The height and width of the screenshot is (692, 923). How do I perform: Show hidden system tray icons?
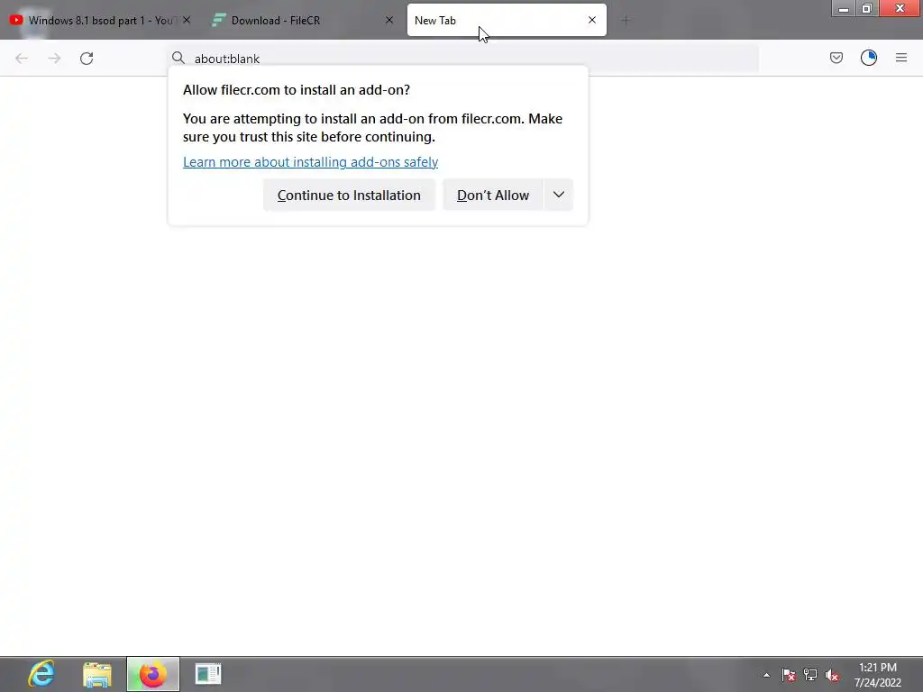tap(766, 675)
